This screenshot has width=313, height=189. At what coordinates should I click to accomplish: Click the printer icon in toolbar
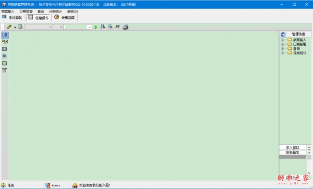[125, 27]
